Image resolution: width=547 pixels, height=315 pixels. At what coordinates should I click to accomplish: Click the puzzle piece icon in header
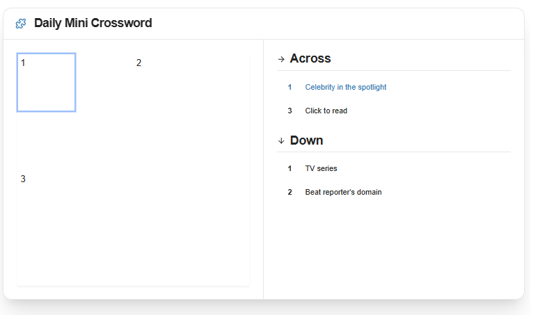coord(21,24)
